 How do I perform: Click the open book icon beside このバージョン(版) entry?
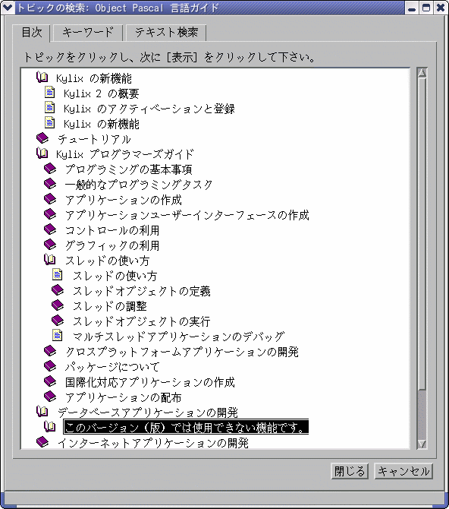point(49,427)
